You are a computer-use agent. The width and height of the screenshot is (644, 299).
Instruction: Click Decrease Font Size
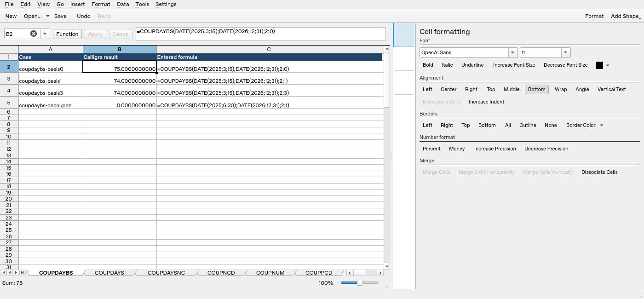tap(565, 65)
